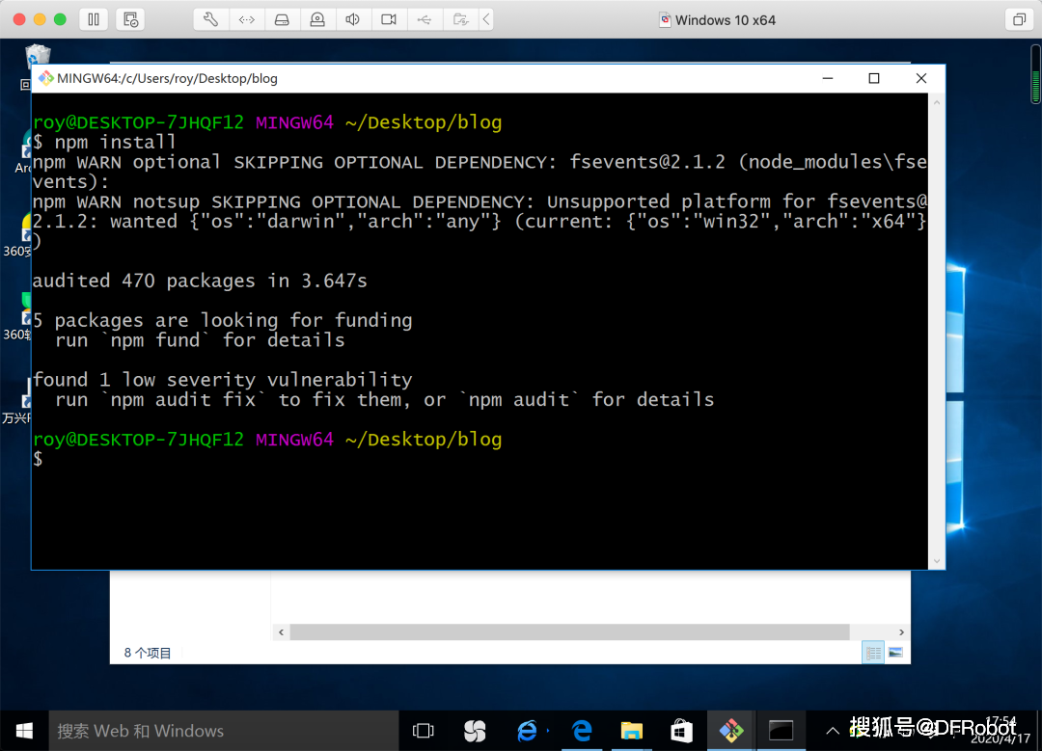Click '5 packages are looking for funding' line
The width and height of the screenshot is (1042, 751).
pyautogui.click(x=223, y=321)
